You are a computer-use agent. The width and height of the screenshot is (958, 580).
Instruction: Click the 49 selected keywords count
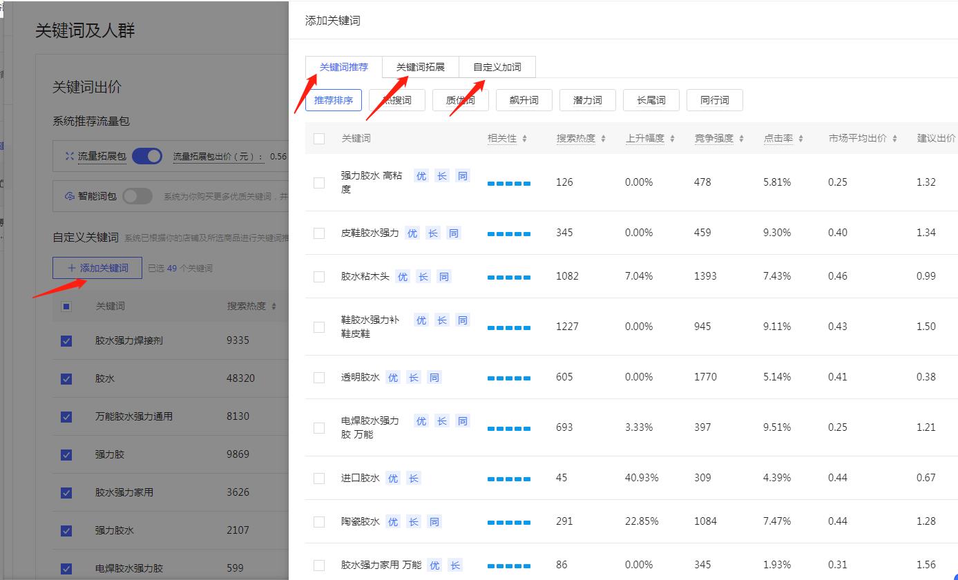(172, 268)
